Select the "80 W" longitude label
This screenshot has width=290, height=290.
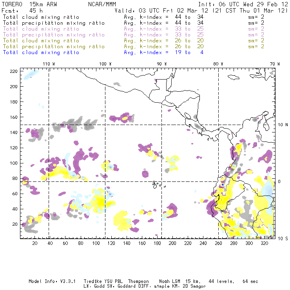tap(218, 64)
